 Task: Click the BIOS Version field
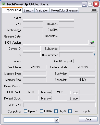[56, 42]
